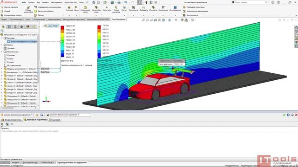
Task: Open dropdown arrow under Результаты button
Action: (134, 15)
